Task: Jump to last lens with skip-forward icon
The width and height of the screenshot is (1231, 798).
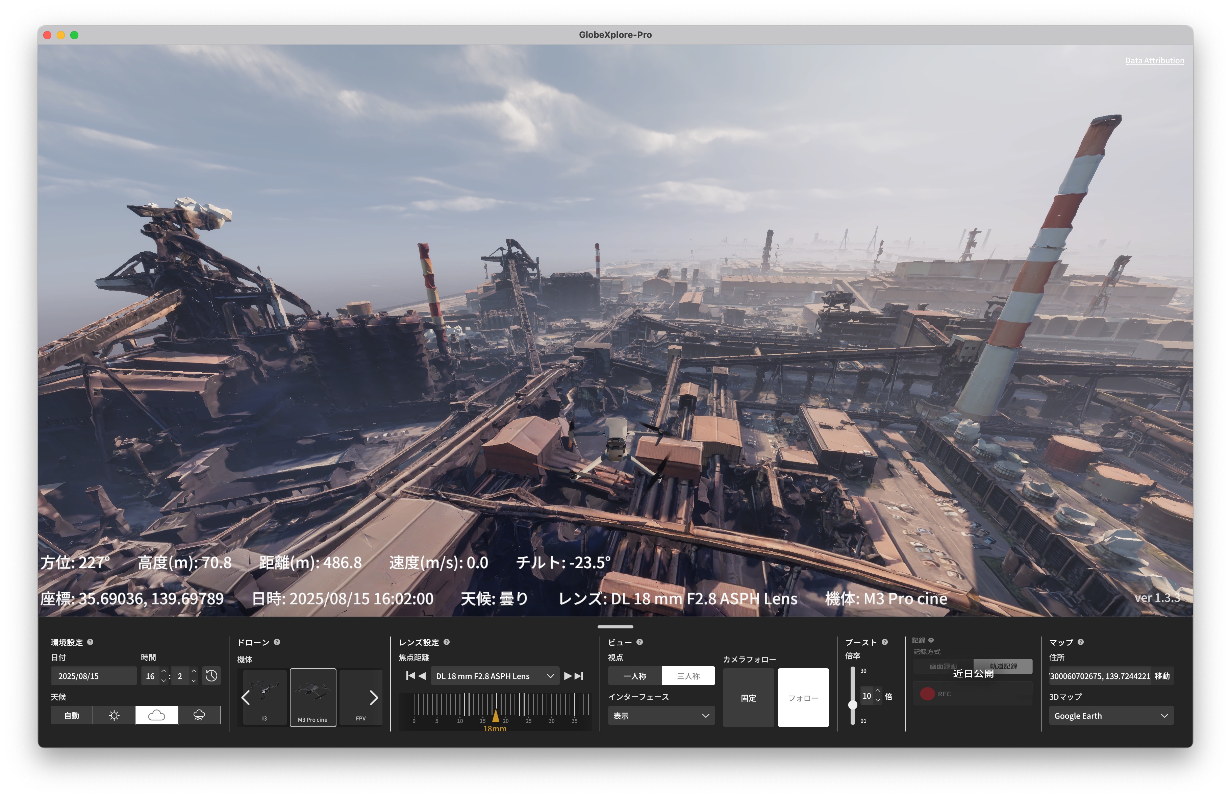Action: [579, 675]
